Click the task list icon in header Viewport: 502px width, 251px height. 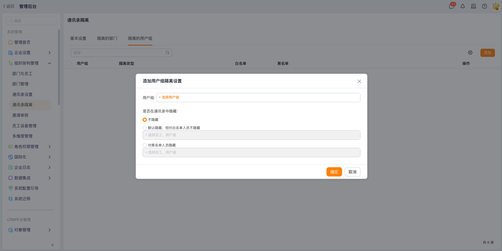tap(473, 6)
